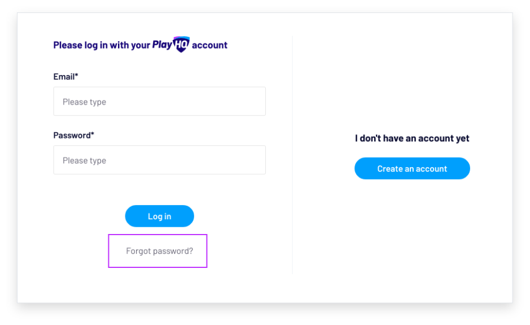
Task: Click the "Please log in with your" text
Action: click(x=102, y=45)
